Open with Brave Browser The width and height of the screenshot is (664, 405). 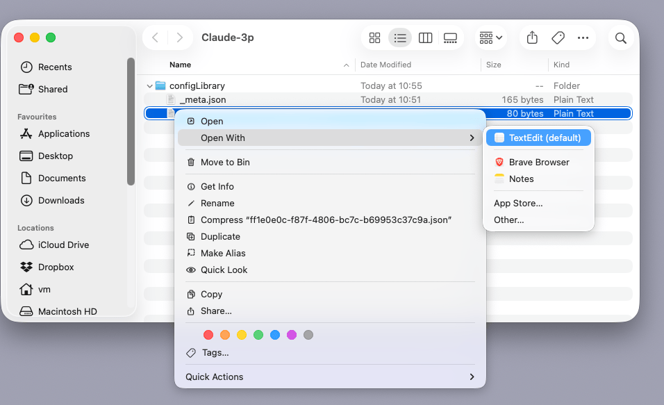click(x=538, y=163)
